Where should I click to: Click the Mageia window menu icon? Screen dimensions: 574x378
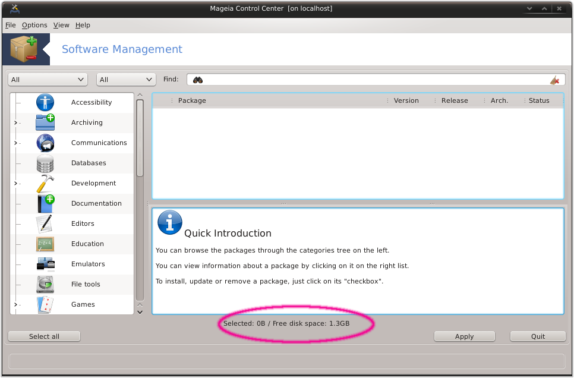click(x=15, y=8)
